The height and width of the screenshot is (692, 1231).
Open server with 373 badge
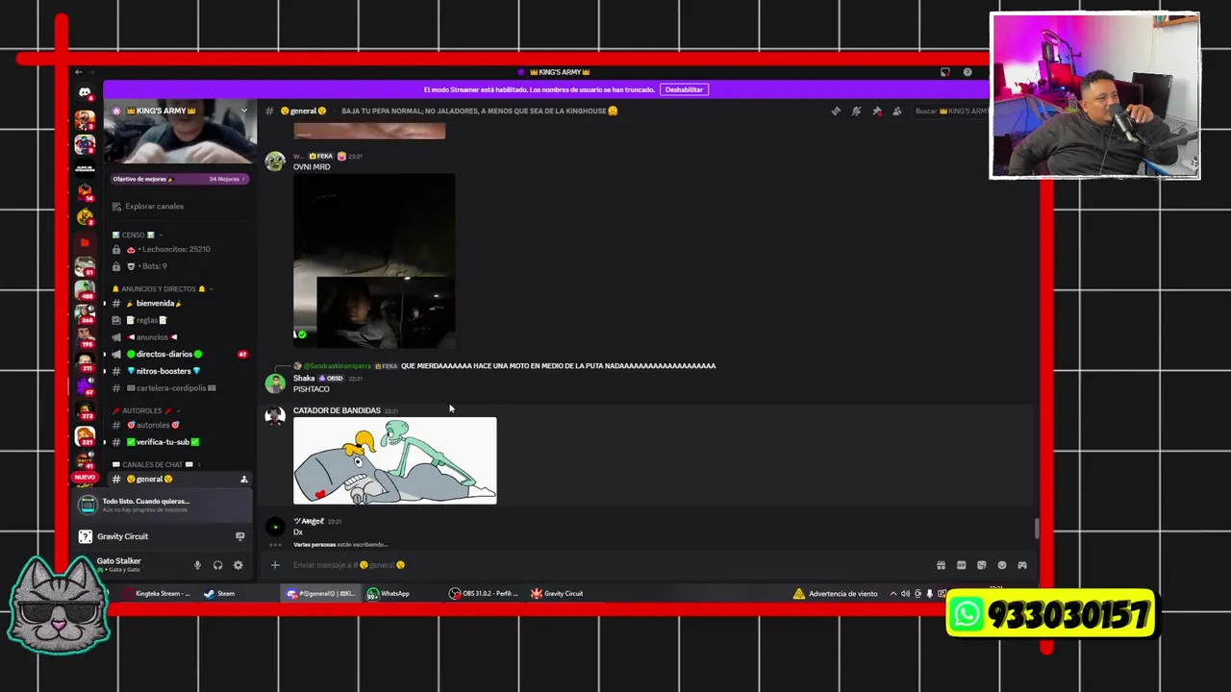(85, 412)
